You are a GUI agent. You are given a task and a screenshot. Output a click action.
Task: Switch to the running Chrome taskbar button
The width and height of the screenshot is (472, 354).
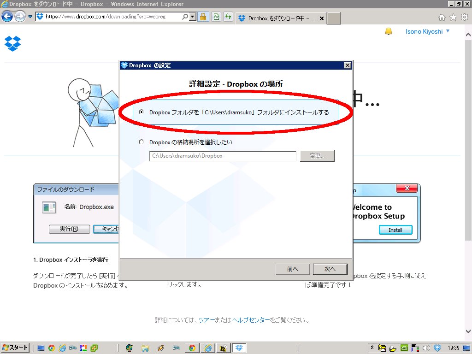(x=192, y=348)
